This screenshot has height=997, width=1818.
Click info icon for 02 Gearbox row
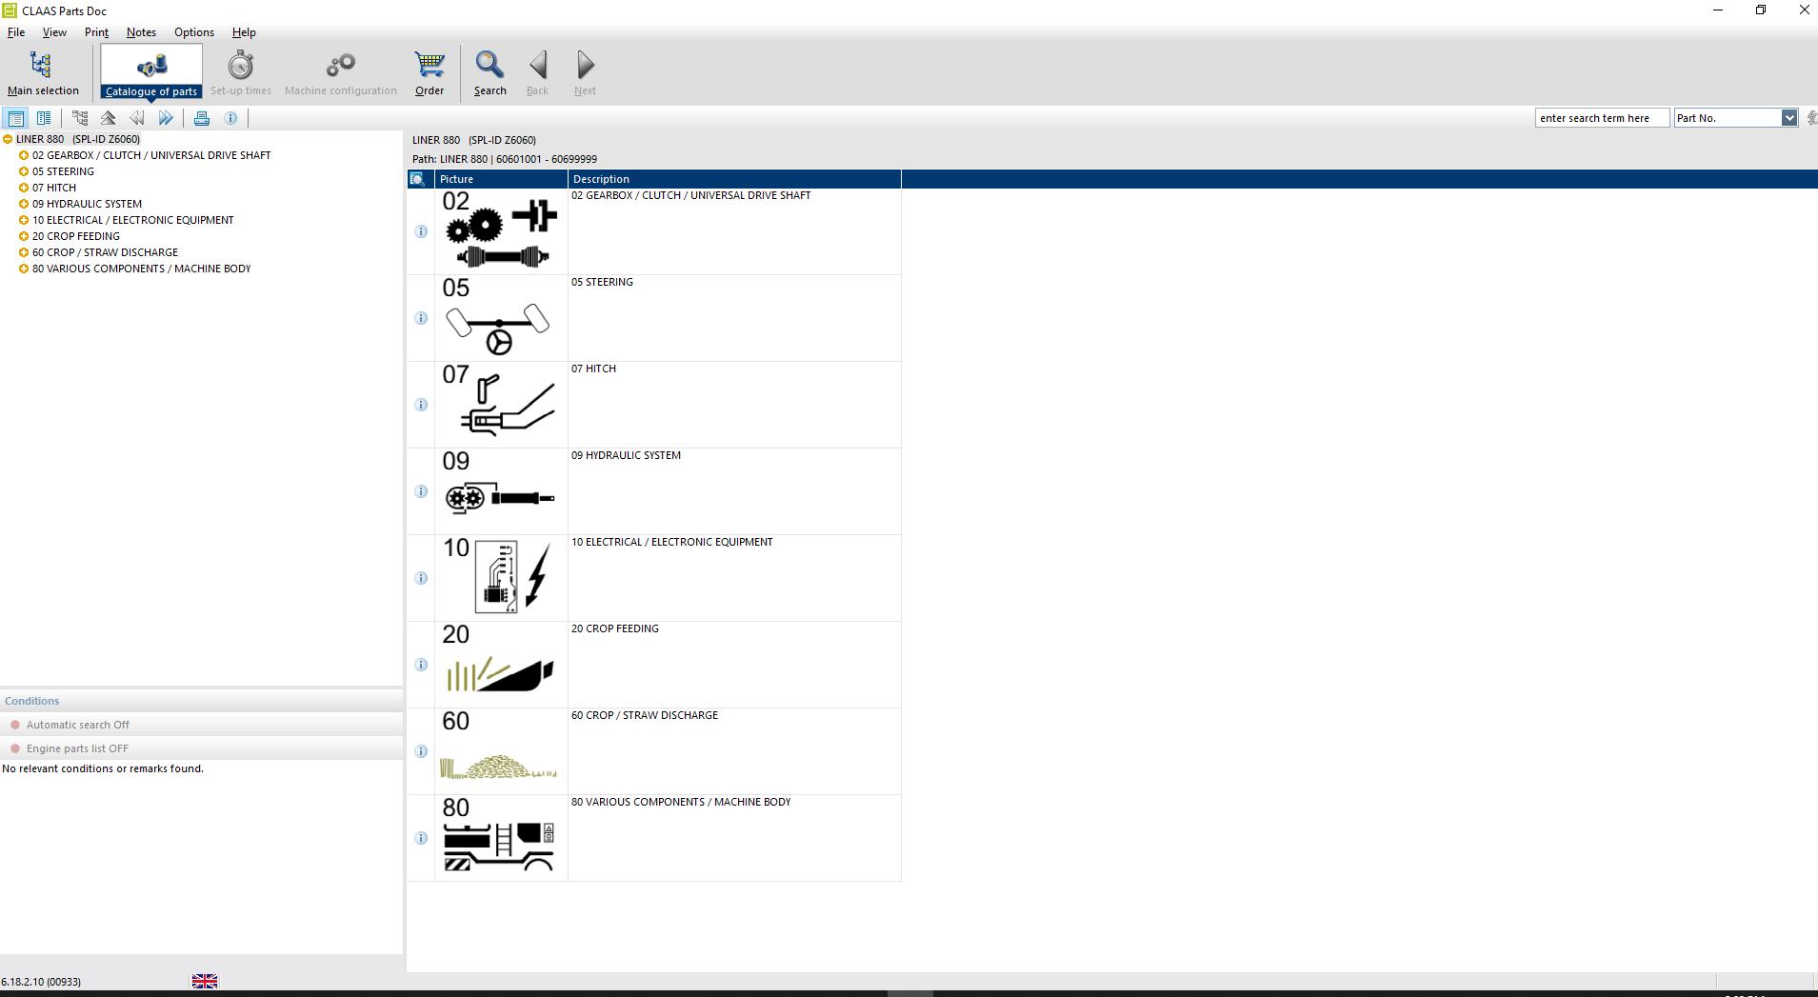(421, 231)
